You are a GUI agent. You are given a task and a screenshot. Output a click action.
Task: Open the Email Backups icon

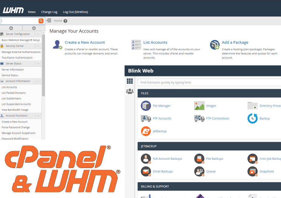coord(146,171)
